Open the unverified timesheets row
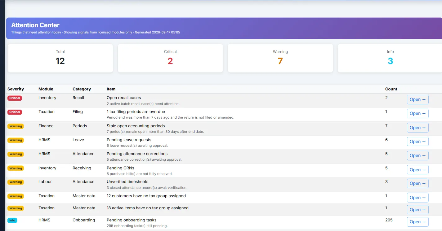The height and width of the screenshot is (231, 442). [417, 183]
